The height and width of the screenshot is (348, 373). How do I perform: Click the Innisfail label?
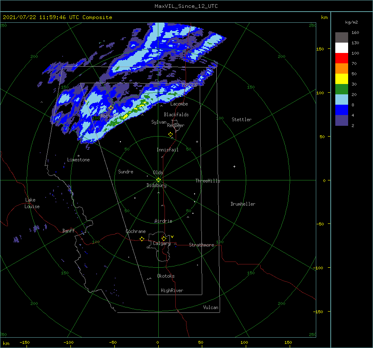click(x=167, y=150)
